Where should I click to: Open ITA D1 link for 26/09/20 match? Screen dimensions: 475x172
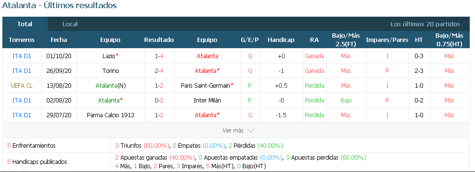click(x=22, y=71)
